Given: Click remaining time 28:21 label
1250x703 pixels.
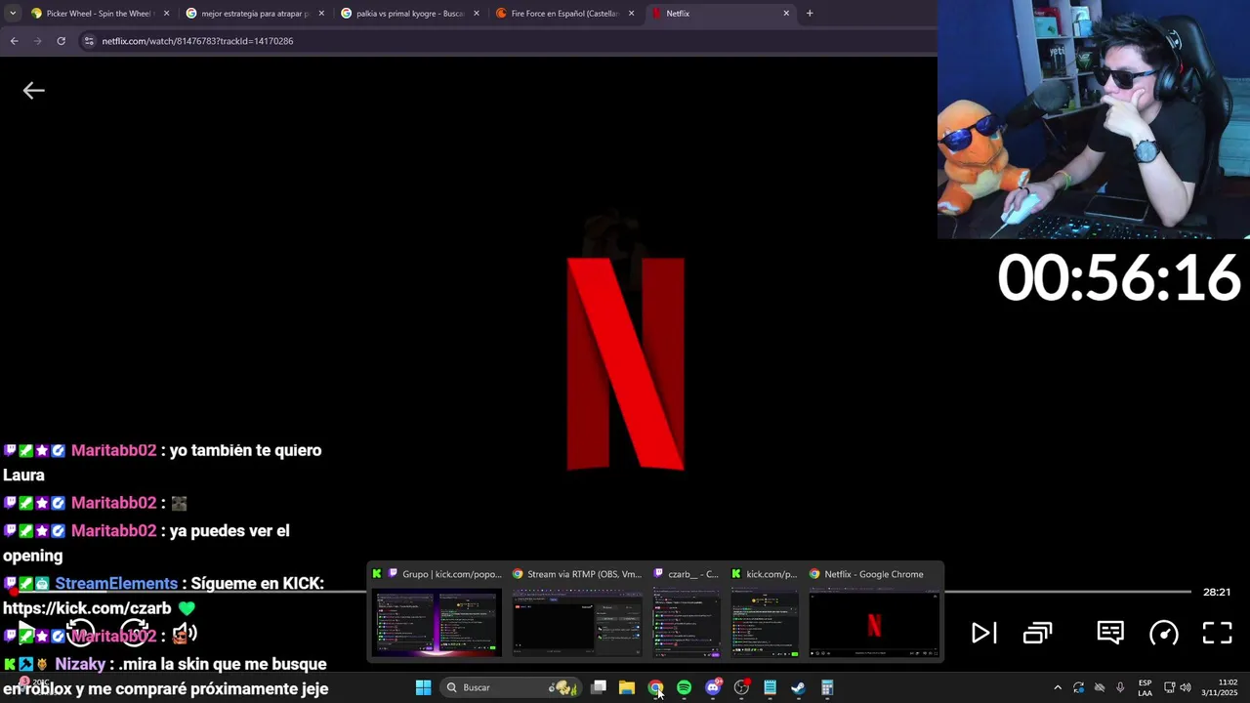Looking at the screenshot, I should point(1217,592).
